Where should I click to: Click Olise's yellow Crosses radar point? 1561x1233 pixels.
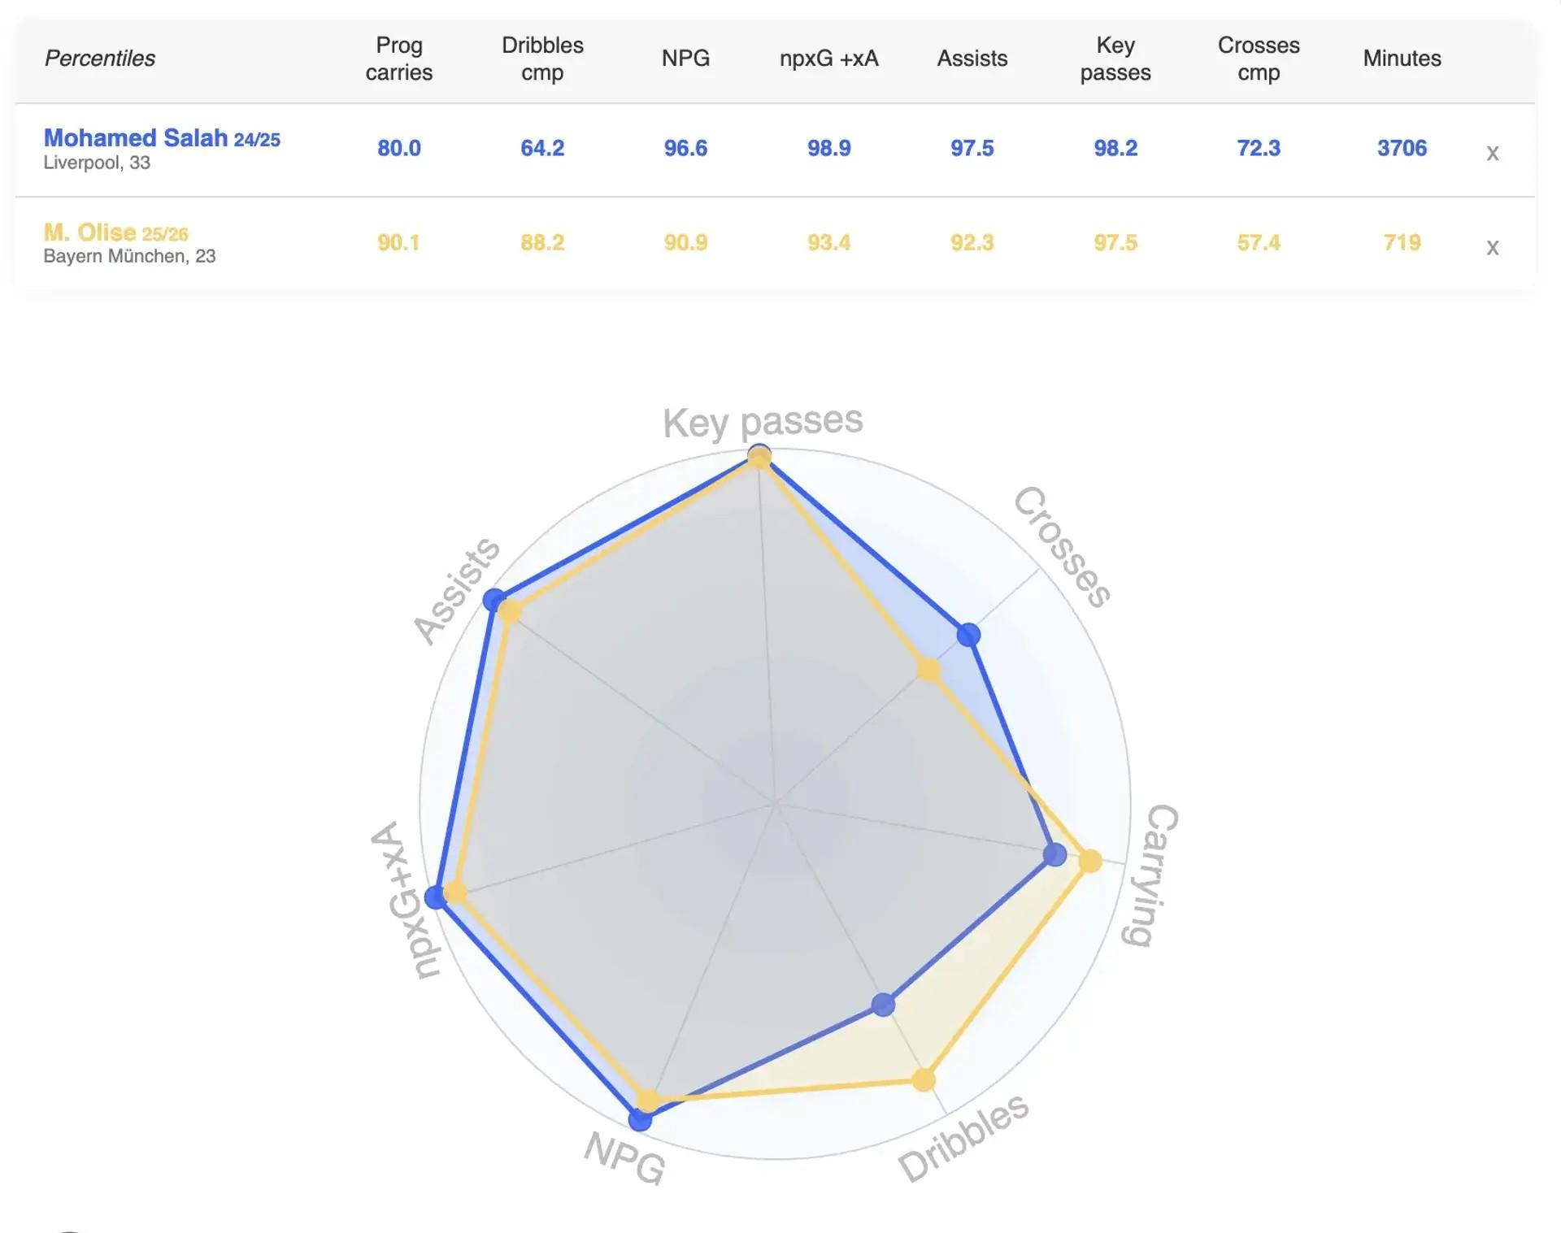pyautogui.click(x=928, y=670)
